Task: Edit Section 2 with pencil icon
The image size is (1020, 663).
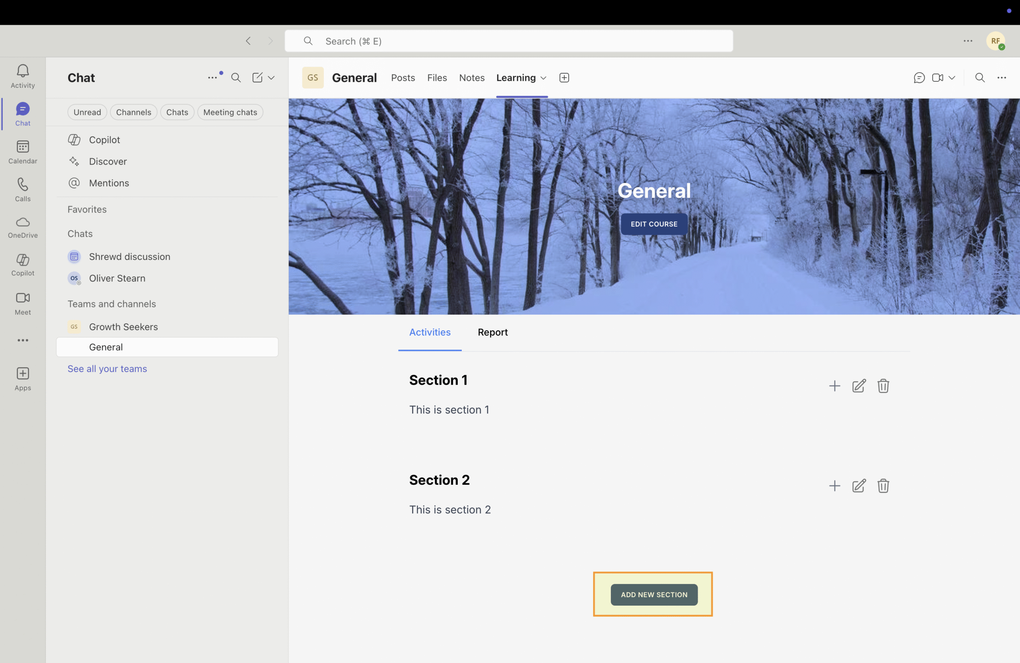Action: pos(858,486)
